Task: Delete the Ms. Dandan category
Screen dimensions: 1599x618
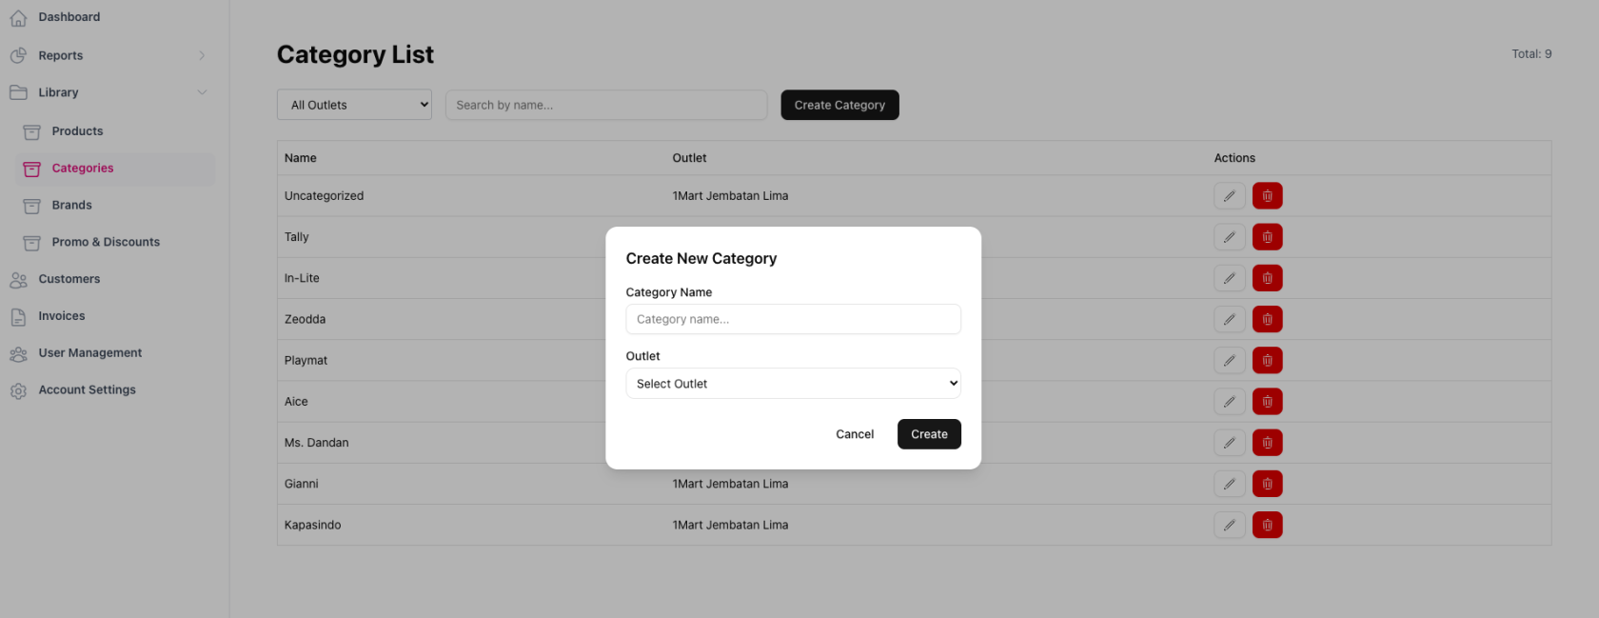Action: tap(1267, 443)
